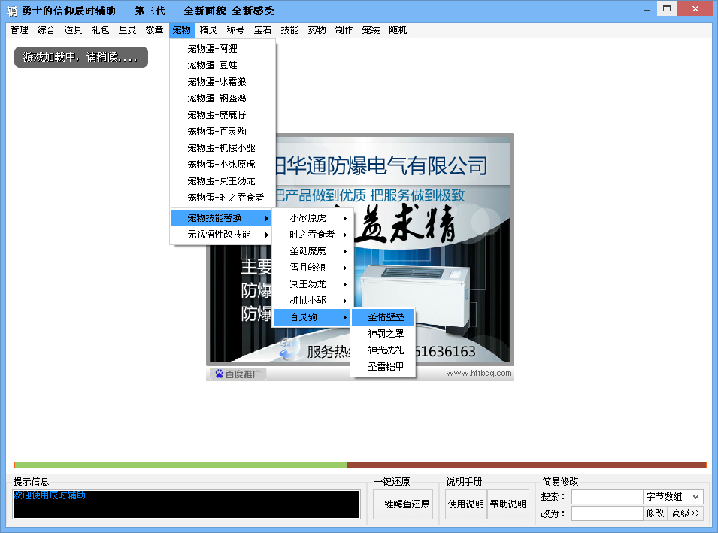
Task: Open the 宠装 menu
Action: [371, 30]
